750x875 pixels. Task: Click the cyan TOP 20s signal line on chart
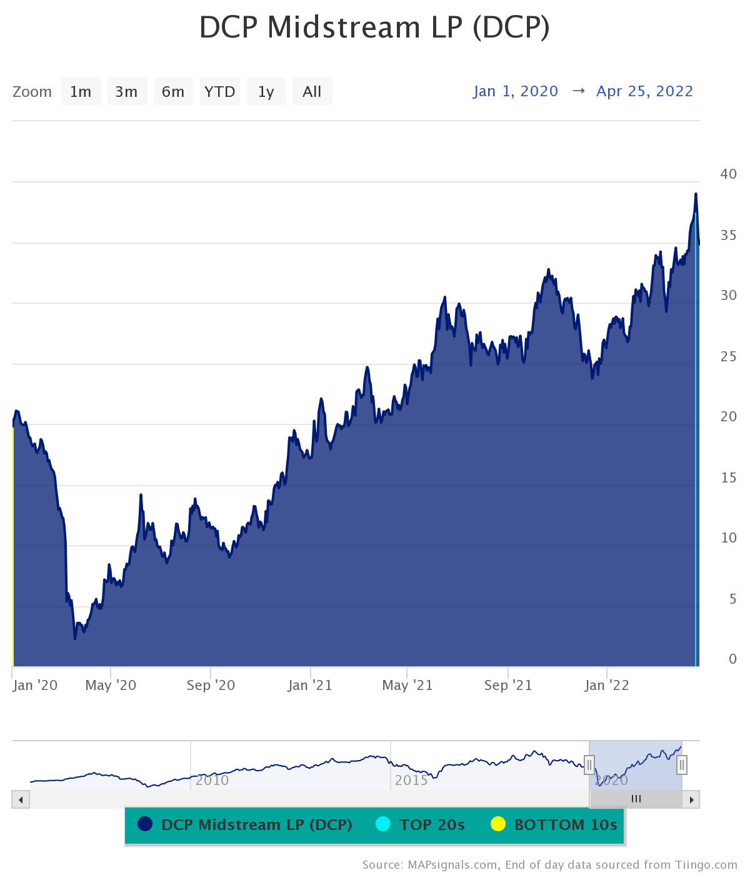pos(696,439)
